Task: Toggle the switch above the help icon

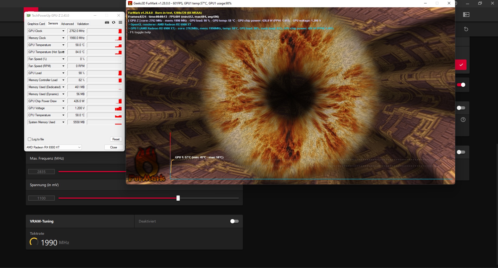Action: point(461,108)
